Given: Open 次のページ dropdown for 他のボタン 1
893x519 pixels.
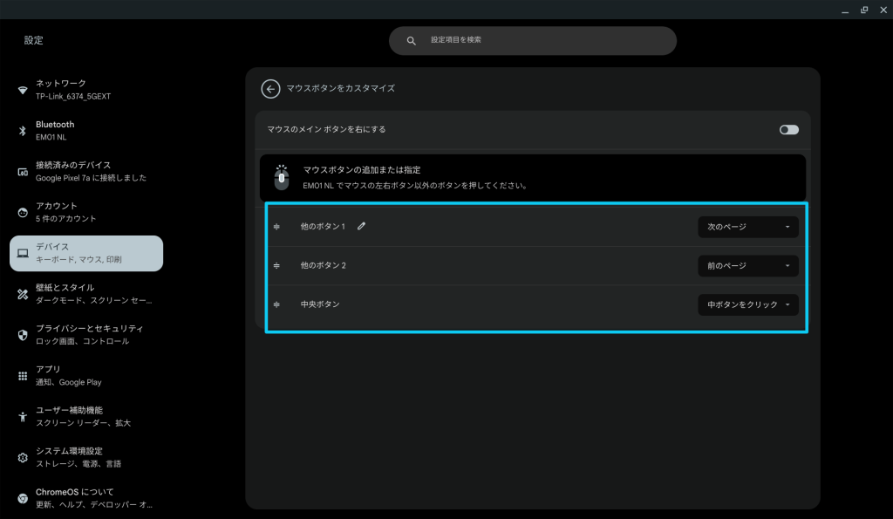Looking at the screenshot, I should point(747,227).
